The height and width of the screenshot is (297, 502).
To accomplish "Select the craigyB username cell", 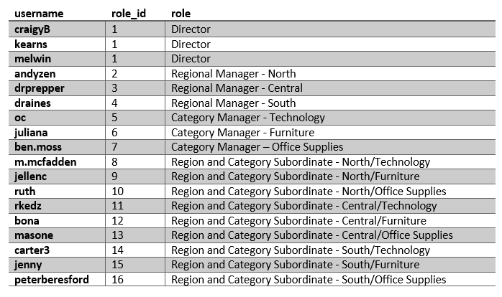I will pos(34,29).
